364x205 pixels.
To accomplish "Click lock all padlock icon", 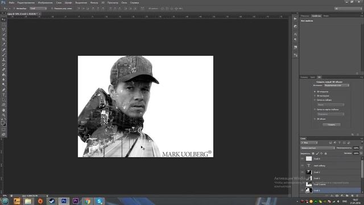I will 326,153.
